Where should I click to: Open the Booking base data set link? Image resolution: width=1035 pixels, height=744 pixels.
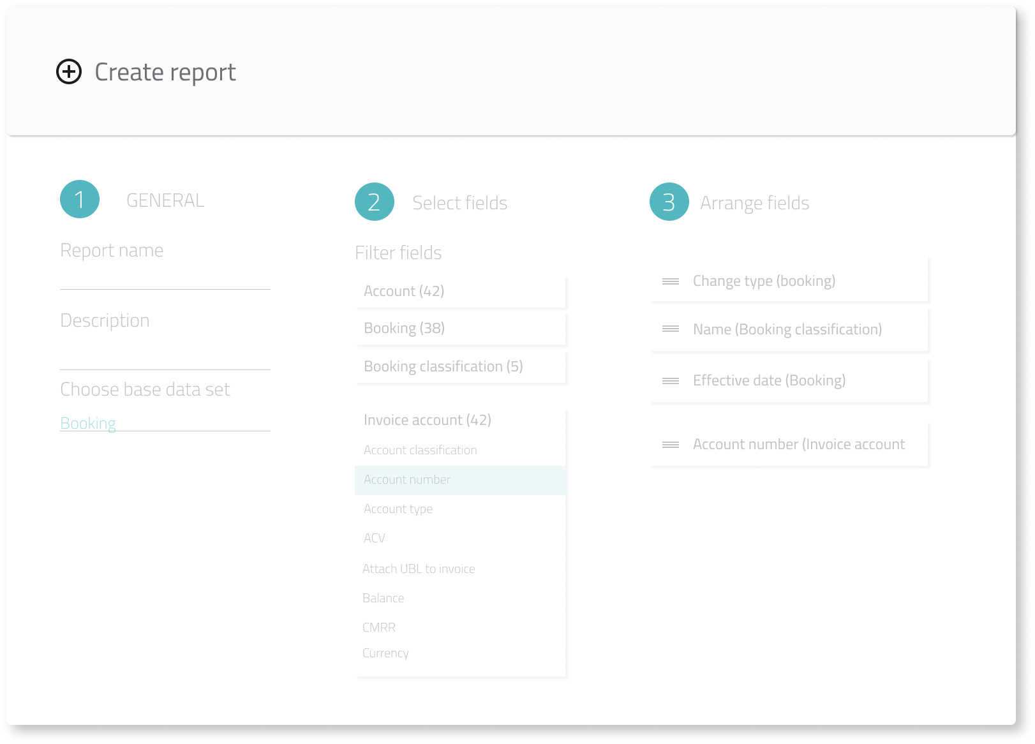point(88,422)
